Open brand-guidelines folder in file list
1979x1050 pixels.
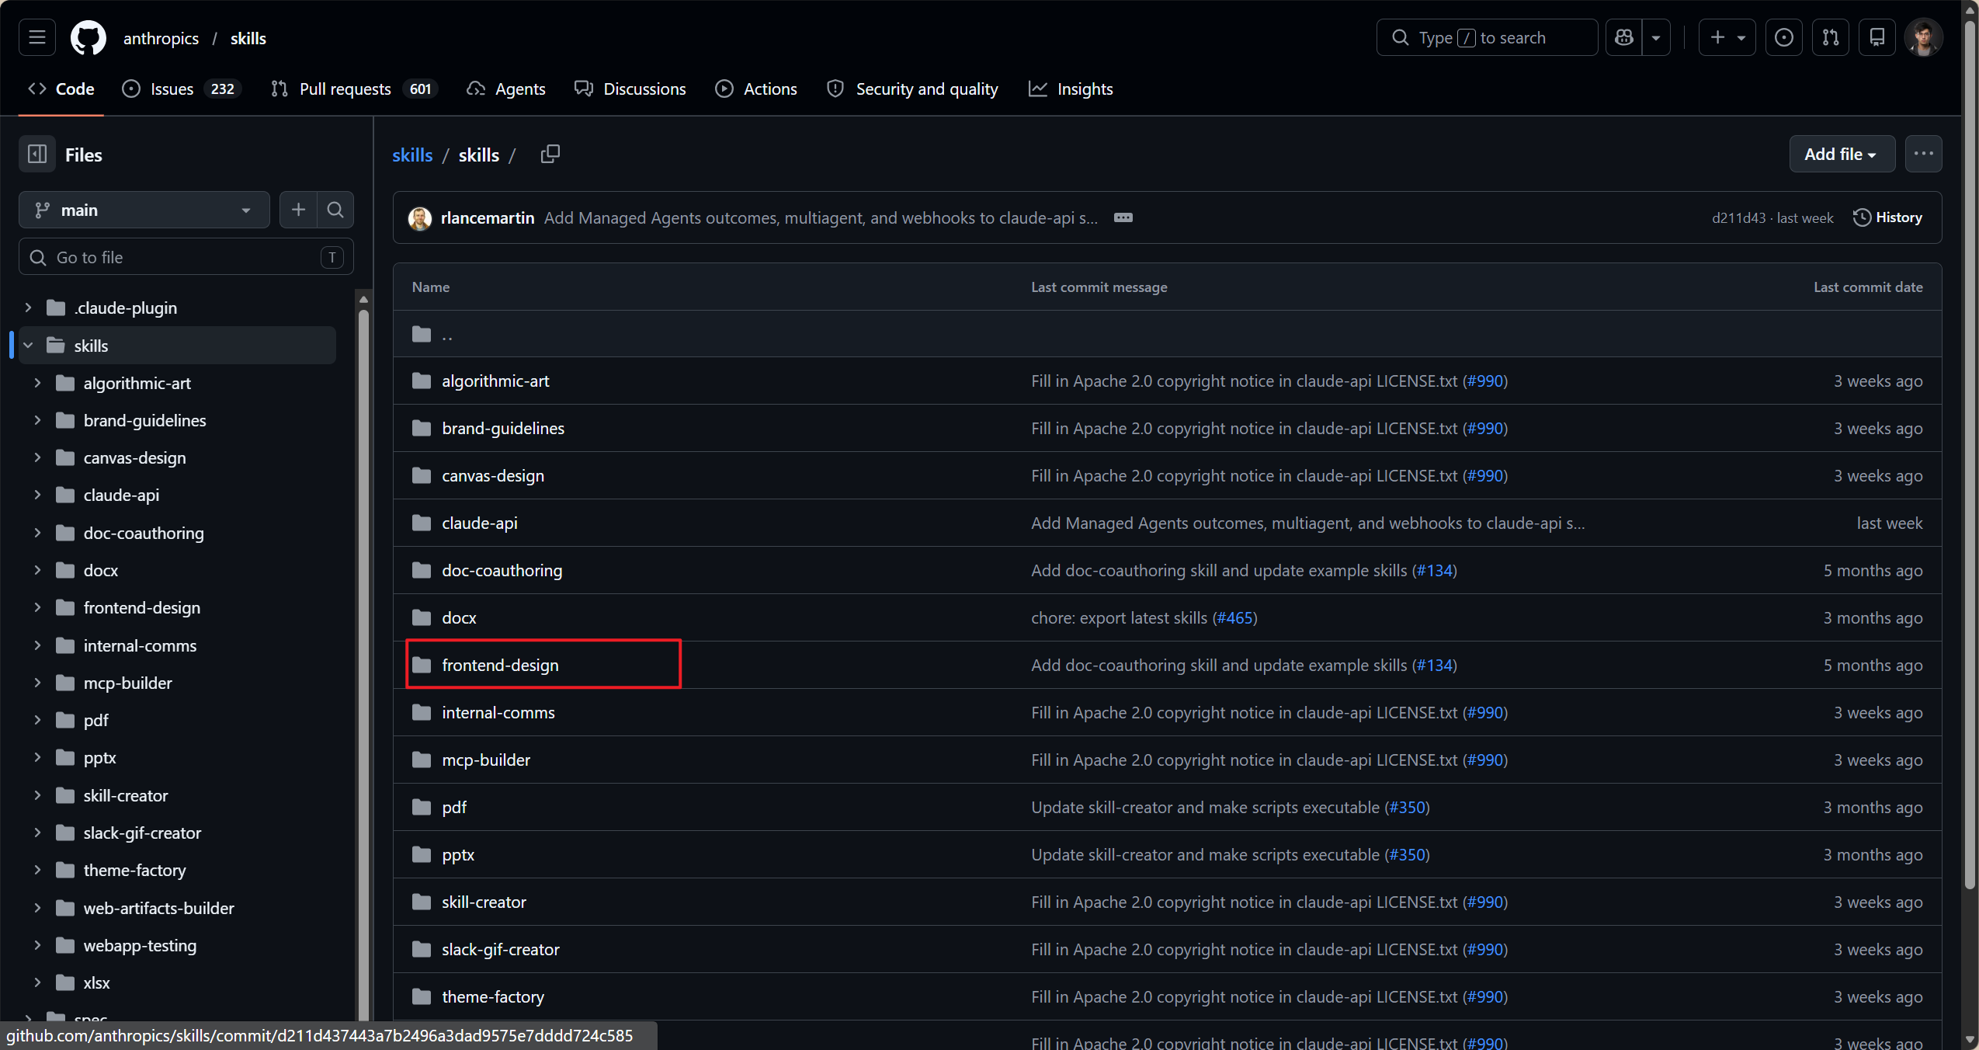pos(503,428)
